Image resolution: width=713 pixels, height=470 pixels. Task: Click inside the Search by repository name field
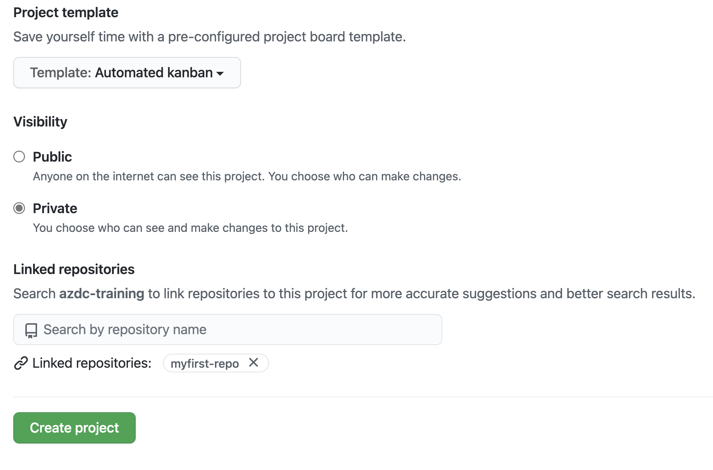pyautogui.click(x=195, y=330)
